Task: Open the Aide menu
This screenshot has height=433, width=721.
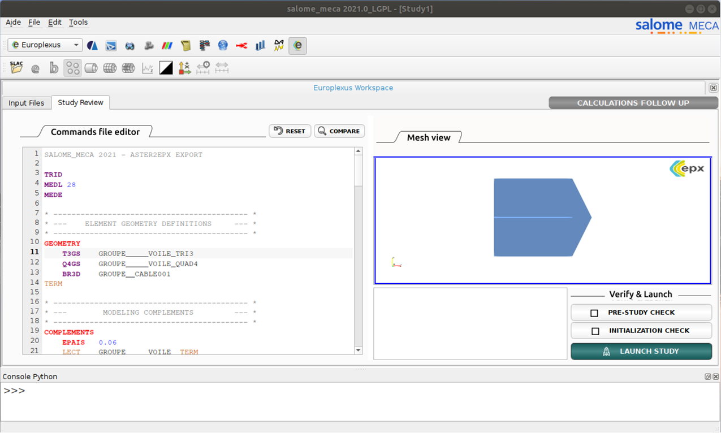Action: (x=13, y=23)
